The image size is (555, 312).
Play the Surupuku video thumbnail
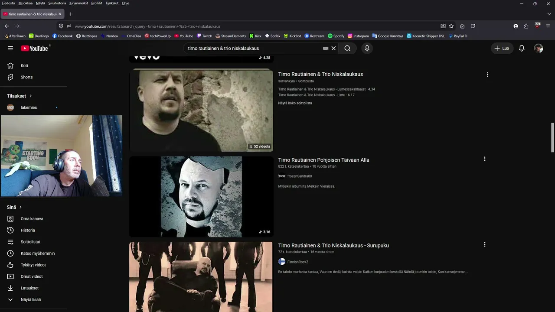coord(201,277)
